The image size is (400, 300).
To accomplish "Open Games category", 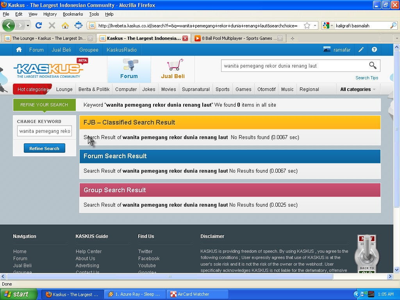I will click(x=243, y=89).
